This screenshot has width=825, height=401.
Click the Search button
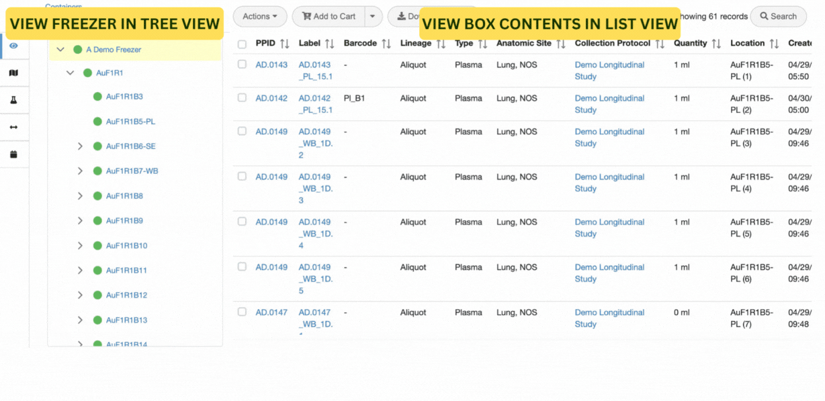pos(778,16)
